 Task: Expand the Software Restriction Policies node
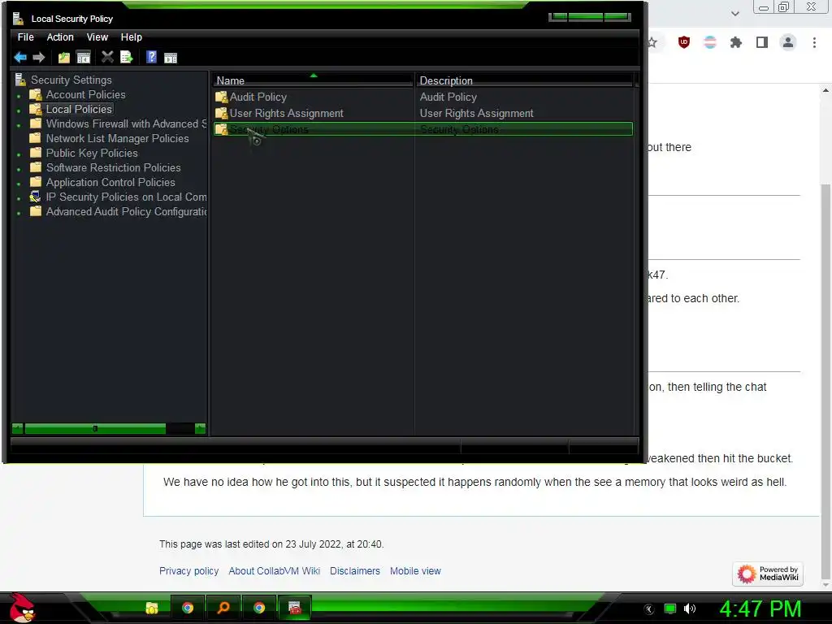(x=19, y=169)
